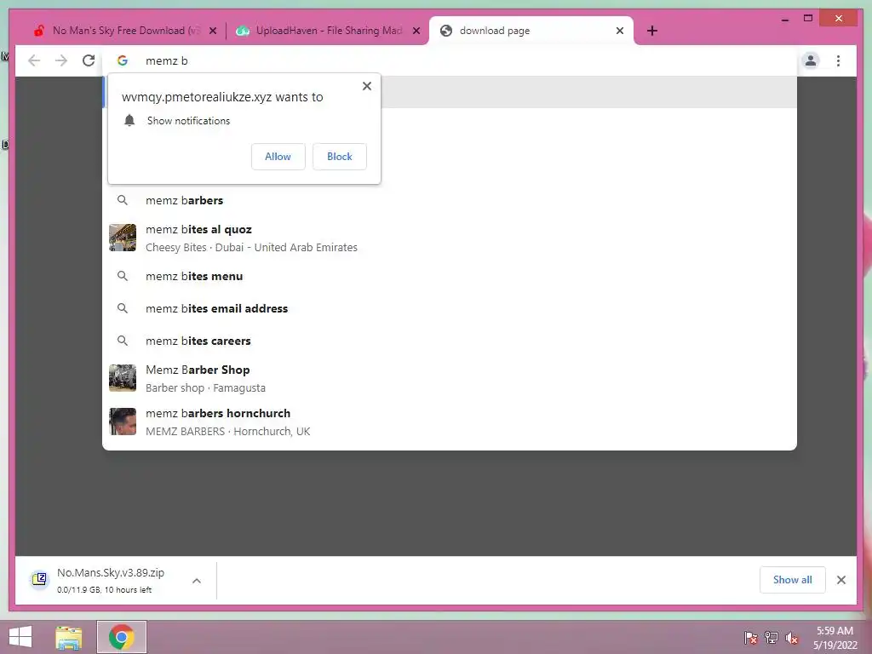The image size is (872, 654).
Task: Open the network tray icon
Action: point(771,638)
